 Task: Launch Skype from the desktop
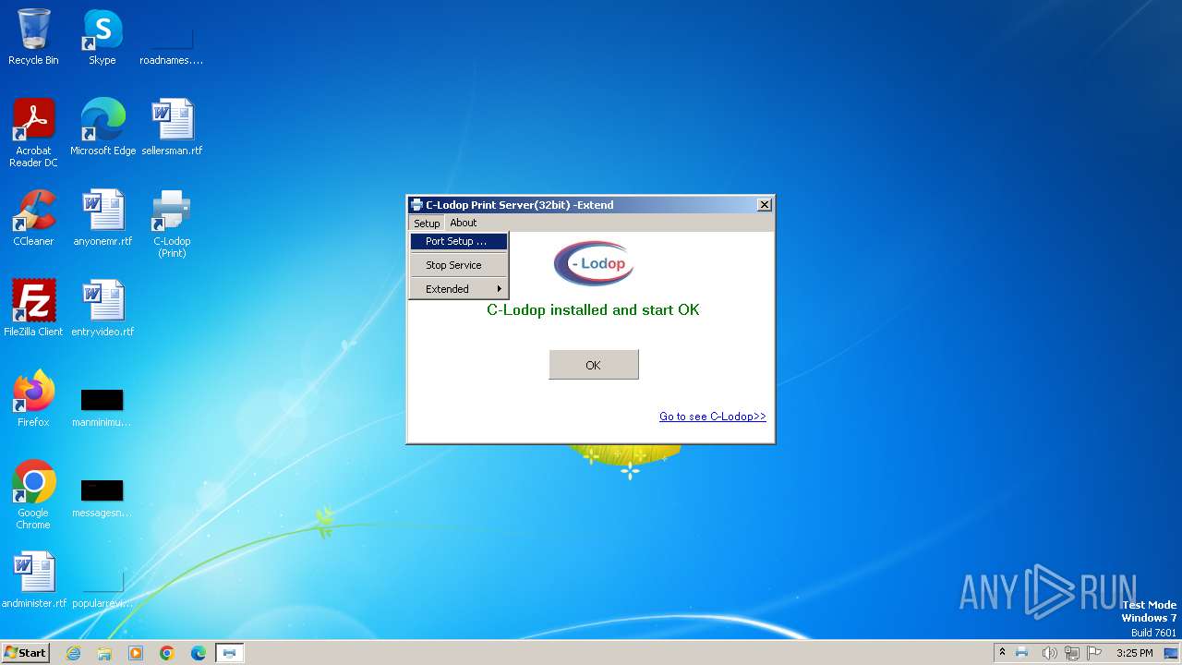pyautogui.click(x=102, y=37)
